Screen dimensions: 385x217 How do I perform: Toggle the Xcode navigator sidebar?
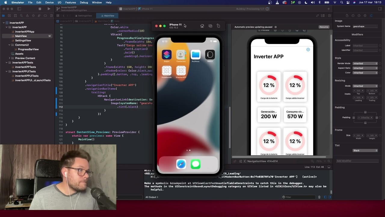pyautogui.click(x=19, y=9)
